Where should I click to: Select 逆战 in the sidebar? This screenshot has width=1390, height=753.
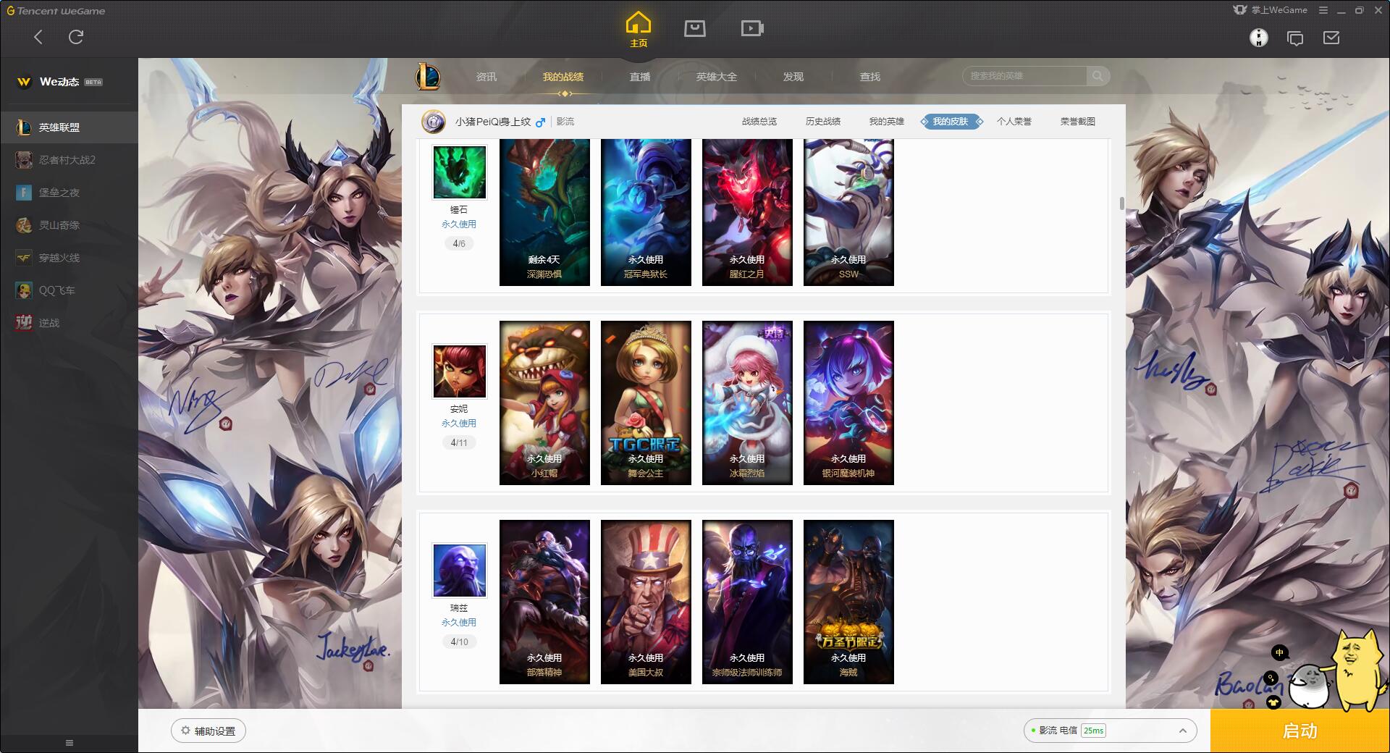[x=69, y=323]
